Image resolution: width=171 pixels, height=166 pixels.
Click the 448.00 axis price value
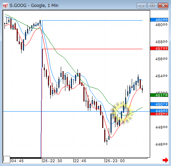click(x=161, y=127)
